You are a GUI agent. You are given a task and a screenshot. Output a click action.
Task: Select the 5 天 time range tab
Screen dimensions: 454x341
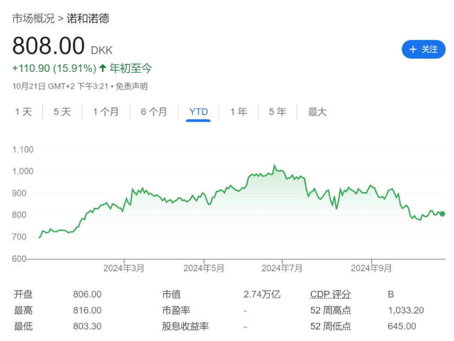tap(62, 112)
